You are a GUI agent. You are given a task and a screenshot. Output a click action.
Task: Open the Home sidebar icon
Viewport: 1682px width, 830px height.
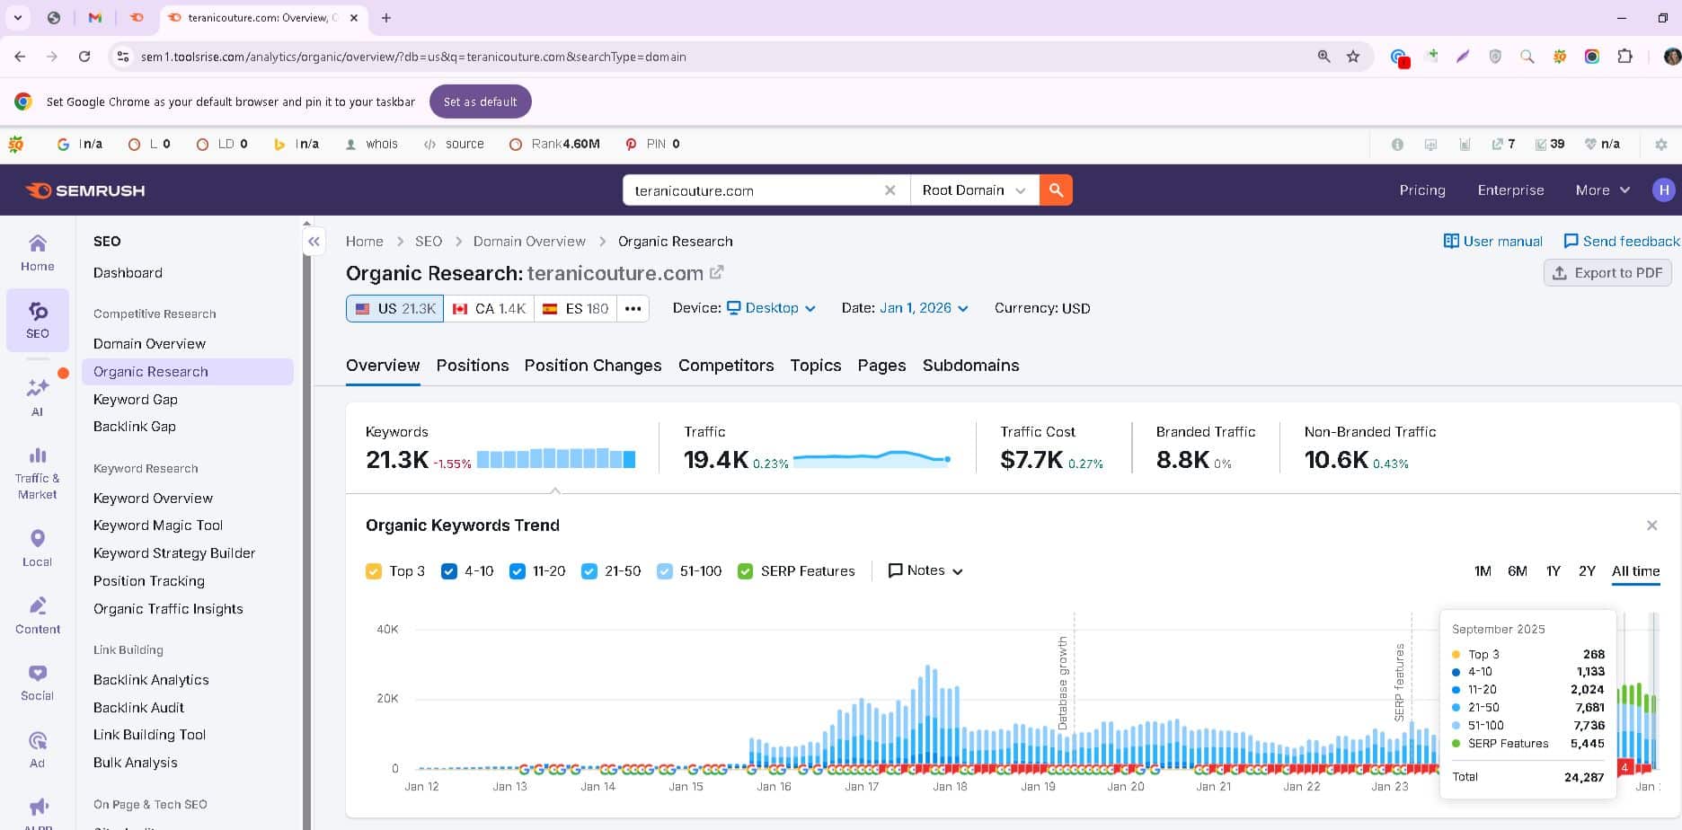point(38,252)
